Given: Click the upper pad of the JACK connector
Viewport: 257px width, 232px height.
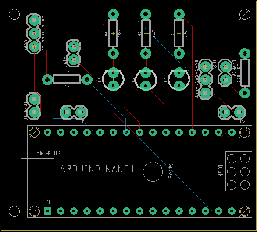Looking at the screenshot, I should click(74, 47).
